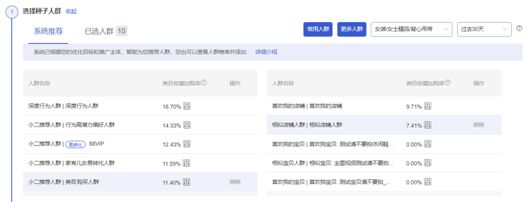The width and height of the screenshot is (527, 202).
Task: Click help icon next to left 类目收藏加购率 header
Action: [x=203, y=83]
